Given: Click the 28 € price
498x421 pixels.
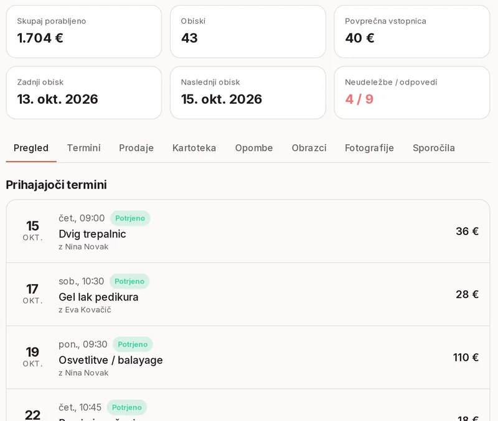Looking at the screenshot, I should pos(467,294).
